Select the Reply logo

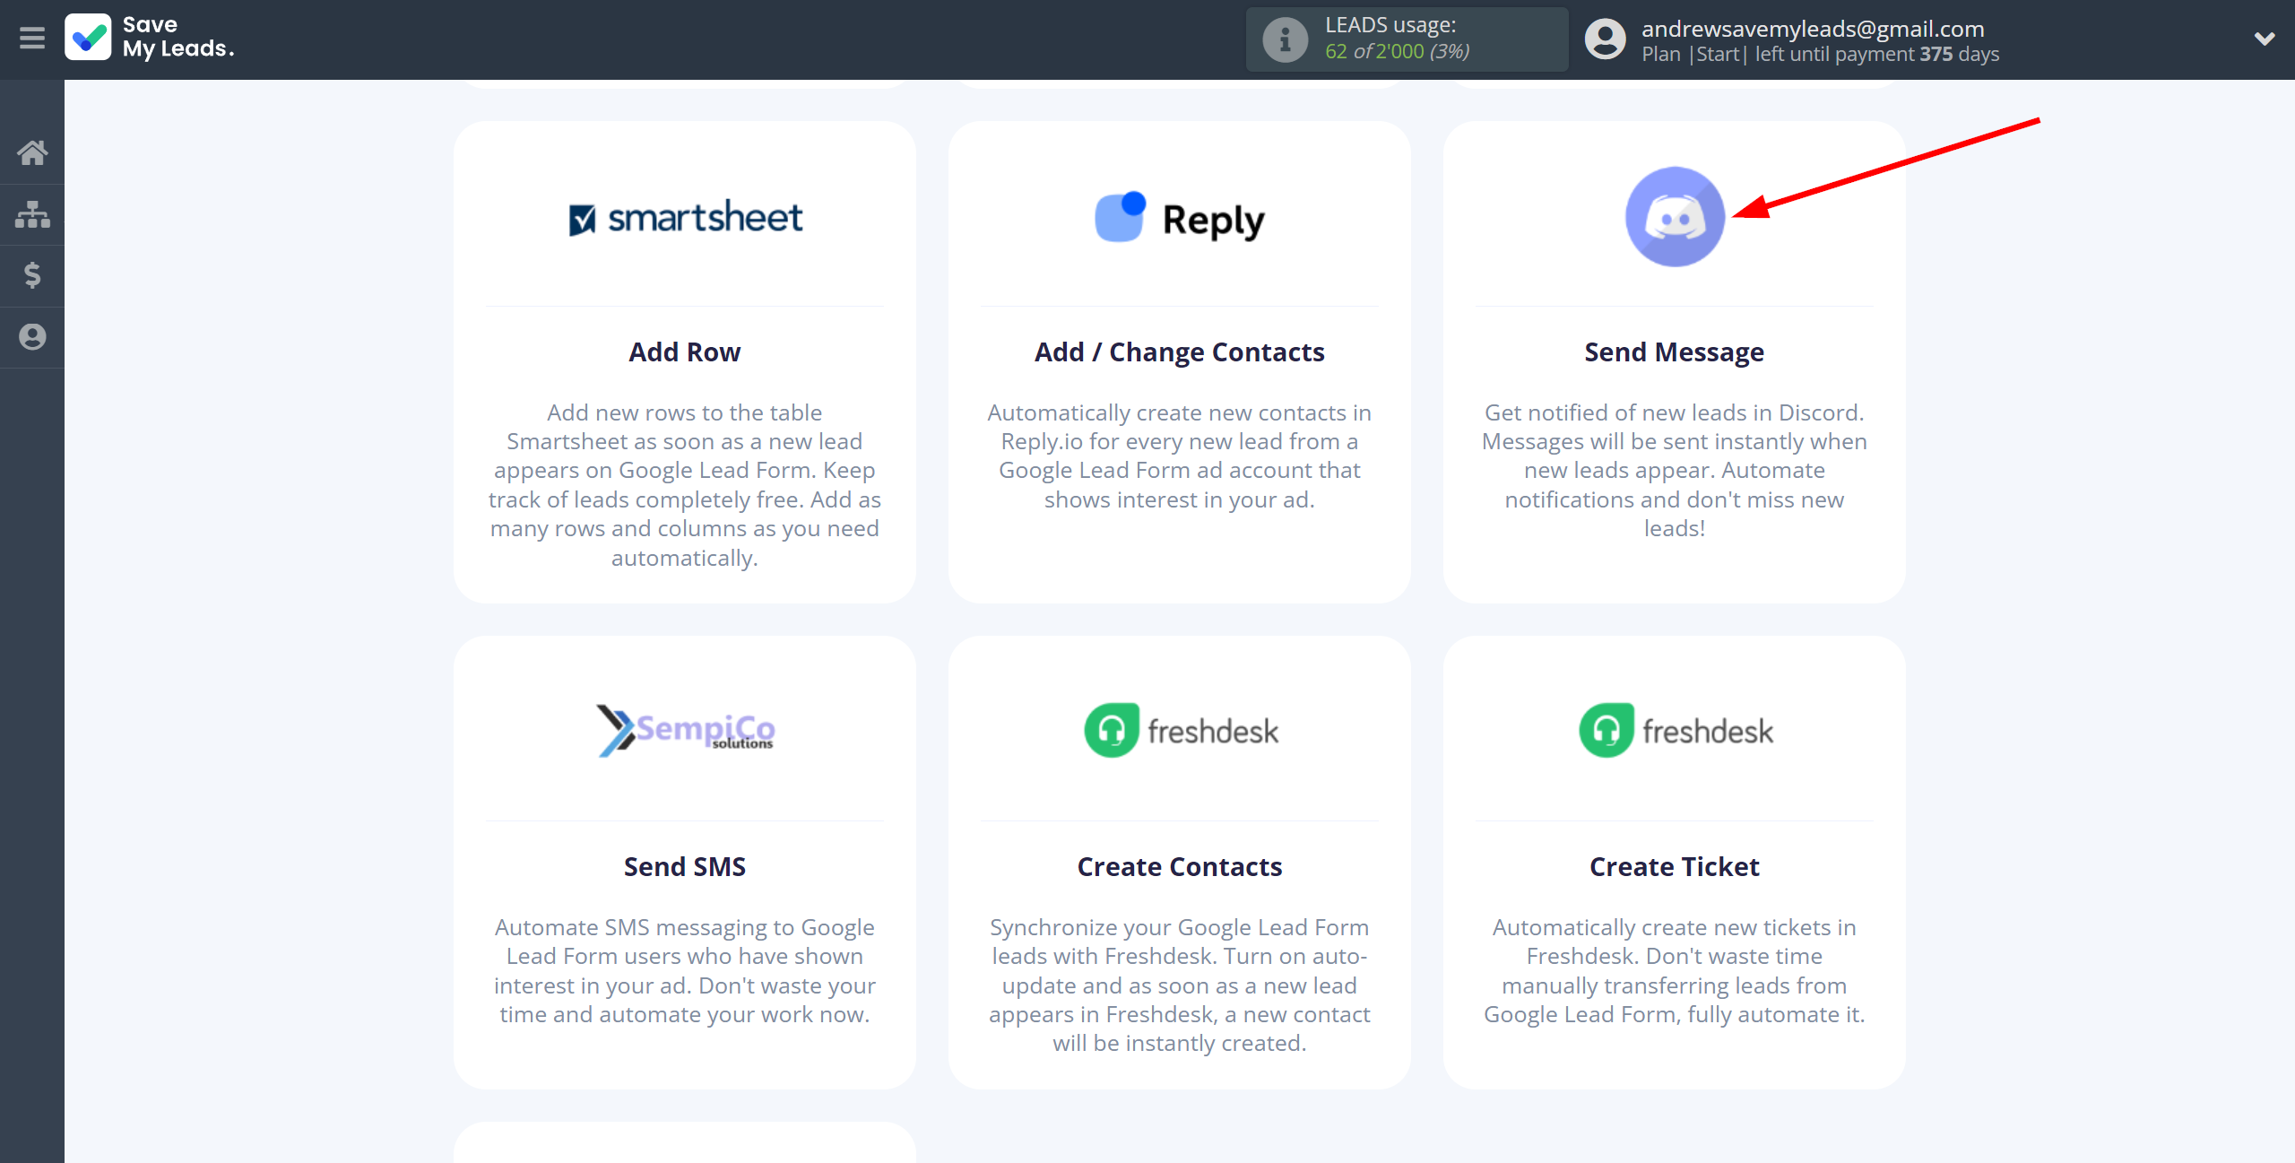(1180, 218)
